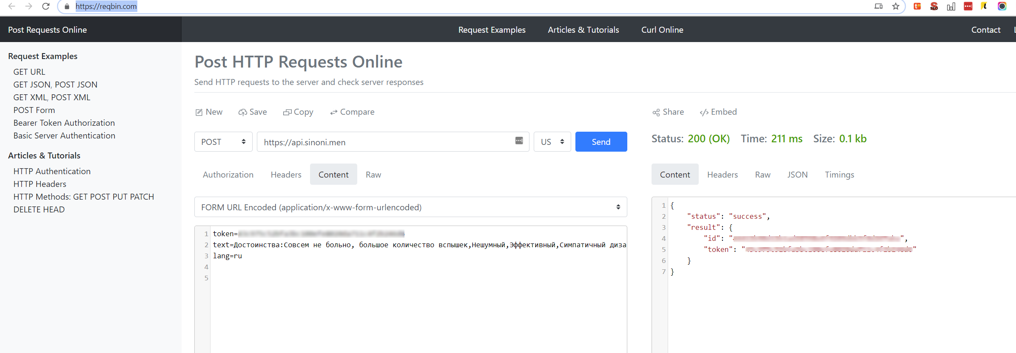
Task: Open the US region dropdown
Action: [552, 142]
